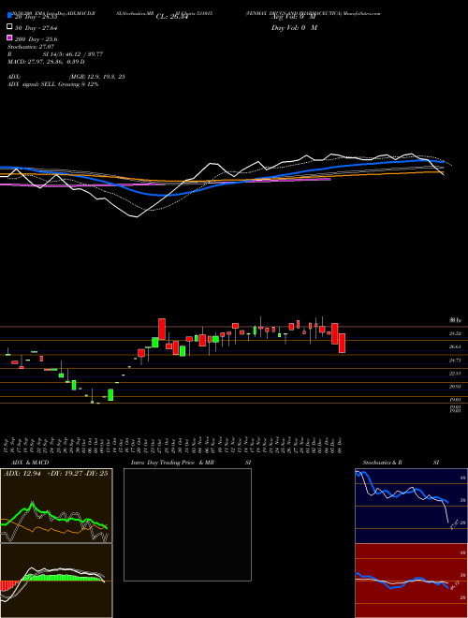
Task: Click the magenta 200 Day EMA legend swatch
Action: pos(9,37)
